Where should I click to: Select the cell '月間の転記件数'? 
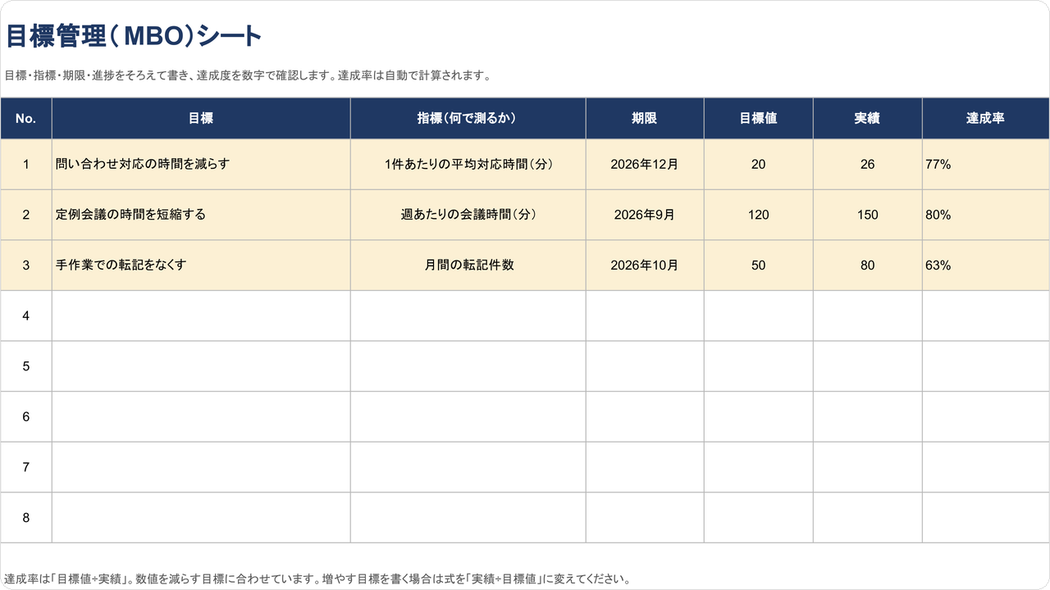(468, 265)
